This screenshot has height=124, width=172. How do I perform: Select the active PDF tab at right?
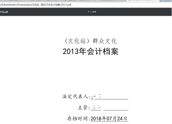[x=142, y=0]
